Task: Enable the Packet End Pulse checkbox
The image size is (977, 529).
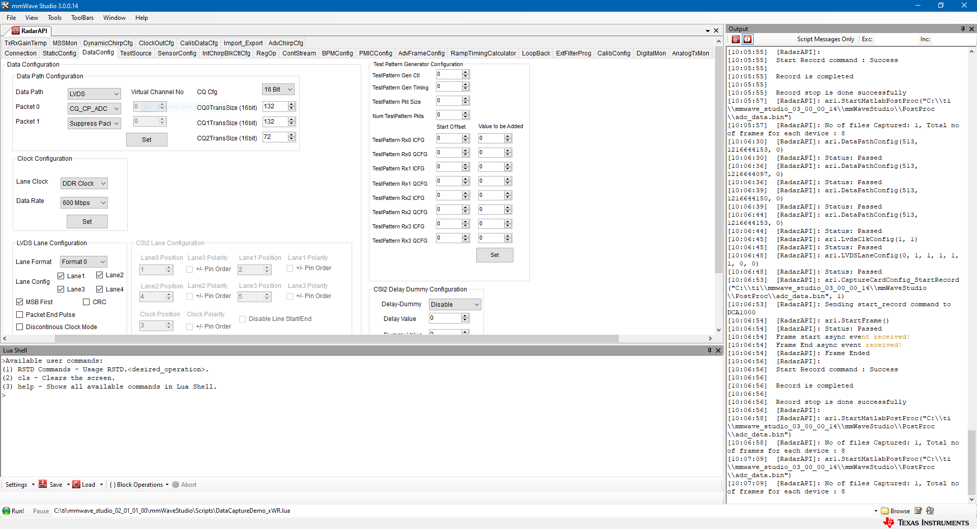Action: click(20, 314)
